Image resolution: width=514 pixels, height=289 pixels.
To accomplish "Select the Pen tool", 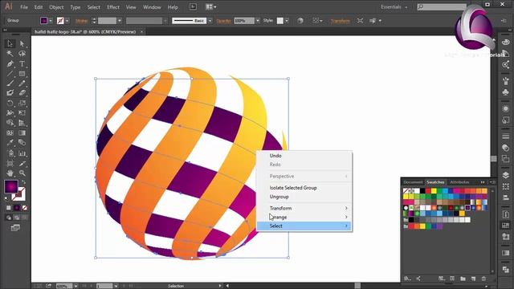I will tap(10, 63).
